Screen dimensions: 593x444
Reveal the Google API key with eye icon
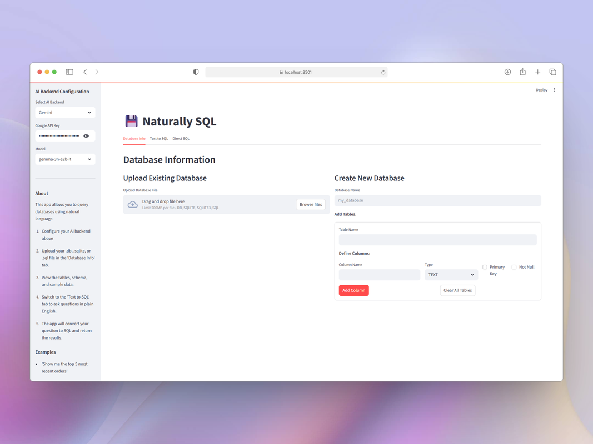tap(86, 136)
